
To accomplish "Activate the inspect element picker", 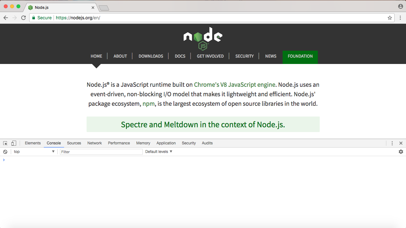I will pos(5,143).
